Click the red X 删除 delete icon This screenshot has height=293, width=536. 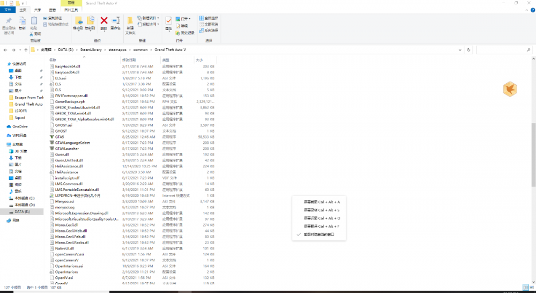pos(104,20)
